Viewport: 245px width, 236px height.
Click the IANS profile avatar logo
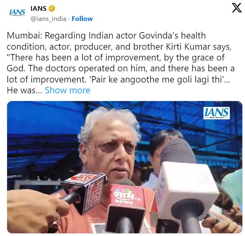[17, 13]
